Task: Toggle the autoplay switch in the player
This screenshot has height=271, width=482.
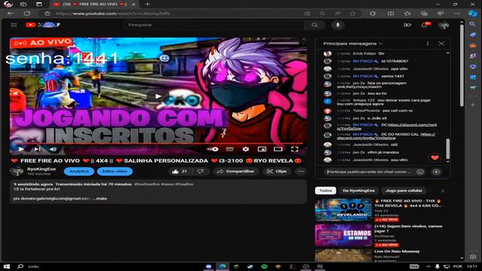Action: tap(212, 149)
